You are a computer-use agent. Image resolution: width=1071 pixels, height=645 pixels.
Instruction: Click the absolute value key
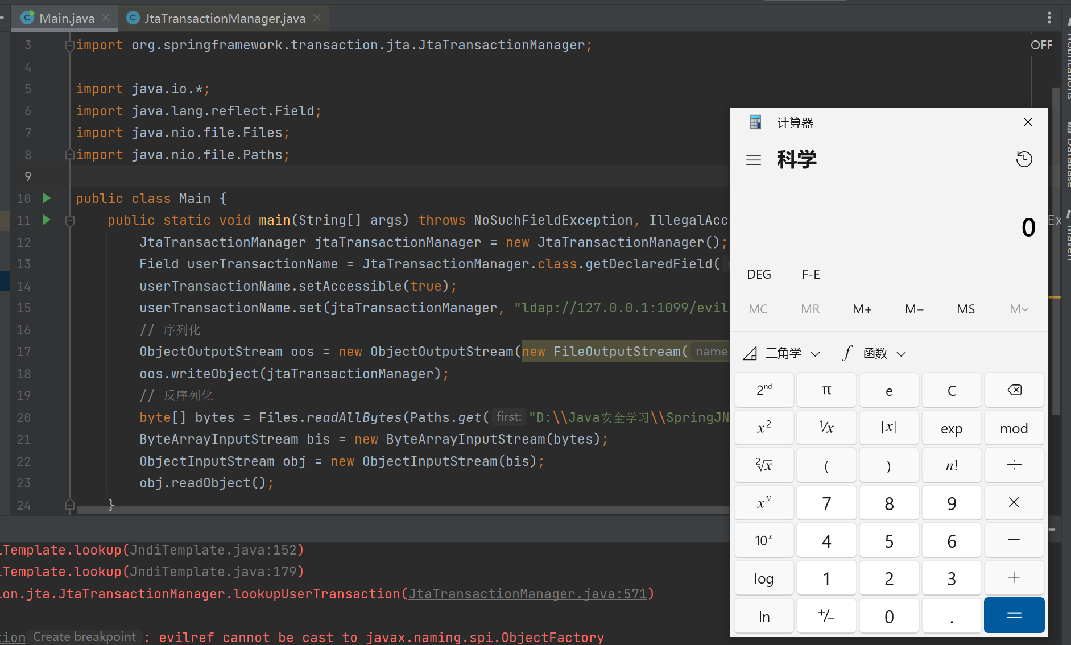point(889,428)
